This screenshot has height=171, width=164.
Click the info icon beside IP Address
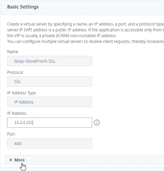(x=97, y=123)
